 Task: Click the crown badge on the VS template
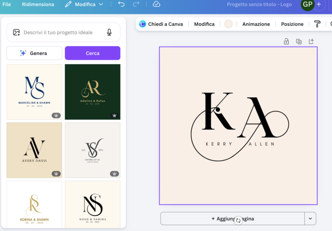point(114,174)
